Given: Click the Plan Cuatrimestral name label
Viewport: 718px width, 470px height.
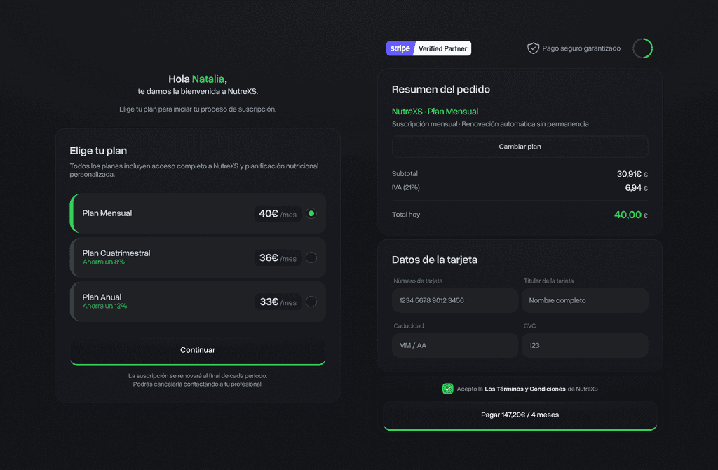Looking at the screenshot, I should point(116,253).
